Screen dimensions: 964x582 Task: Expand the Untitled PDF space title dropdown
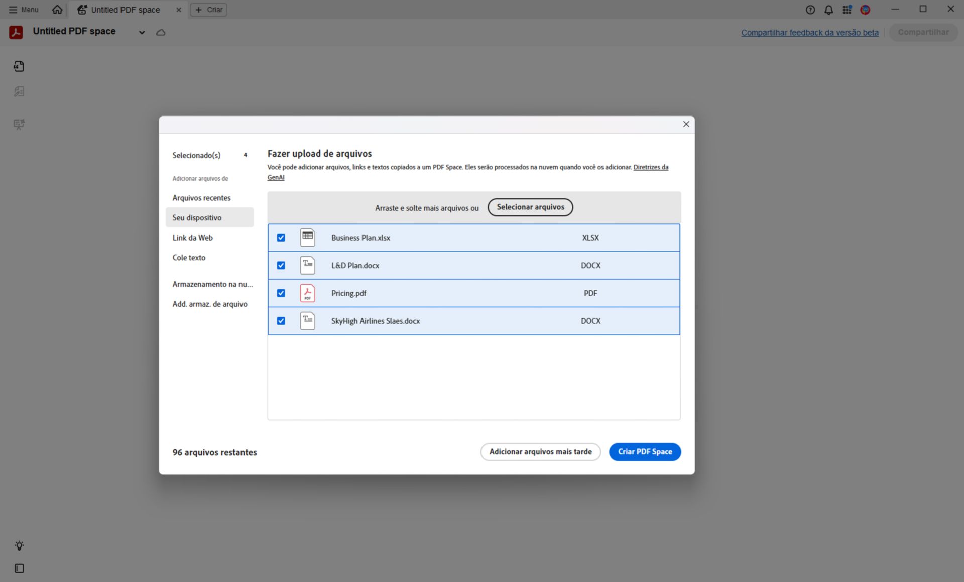pyautogui.click(x=142, y=32)
